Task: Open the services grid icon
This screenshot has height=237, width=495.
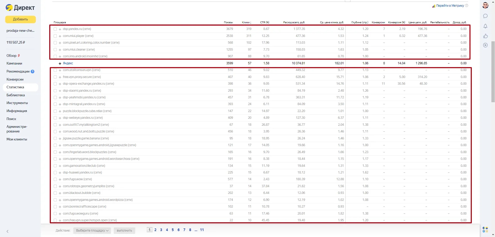Action: click(485, 230)
